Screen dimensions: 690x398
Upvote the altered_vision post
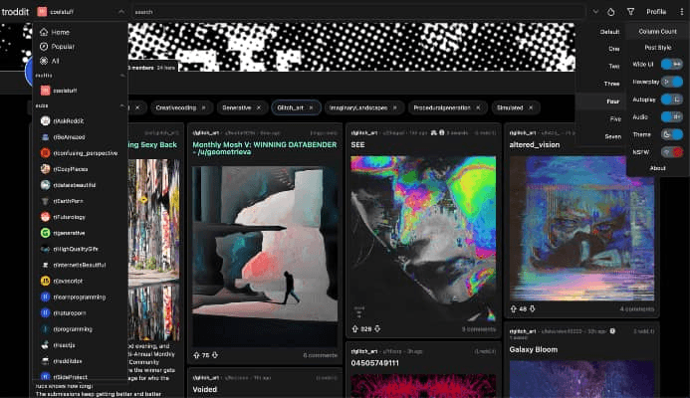pyautogui.click(x=513, y=308)
